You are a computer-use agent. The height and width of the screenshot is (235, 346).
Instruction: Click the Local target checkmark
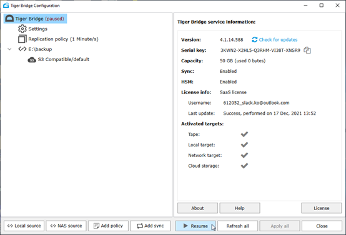click(244, 145)
